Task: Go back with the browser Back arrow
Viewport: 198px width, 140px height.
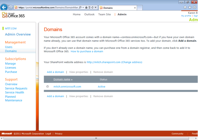Action: (4, 7)
